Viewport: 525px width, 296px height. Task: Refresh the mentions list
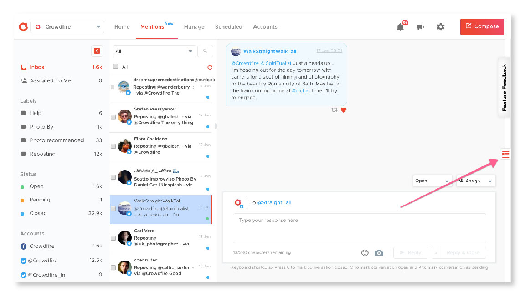click(x=210, y=67)
